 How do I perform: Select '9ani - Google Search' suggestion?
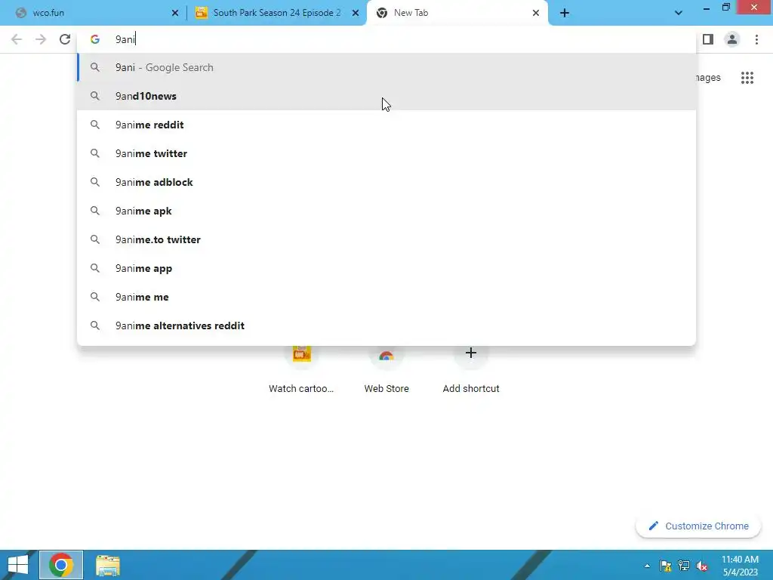(x=386, y=67)
